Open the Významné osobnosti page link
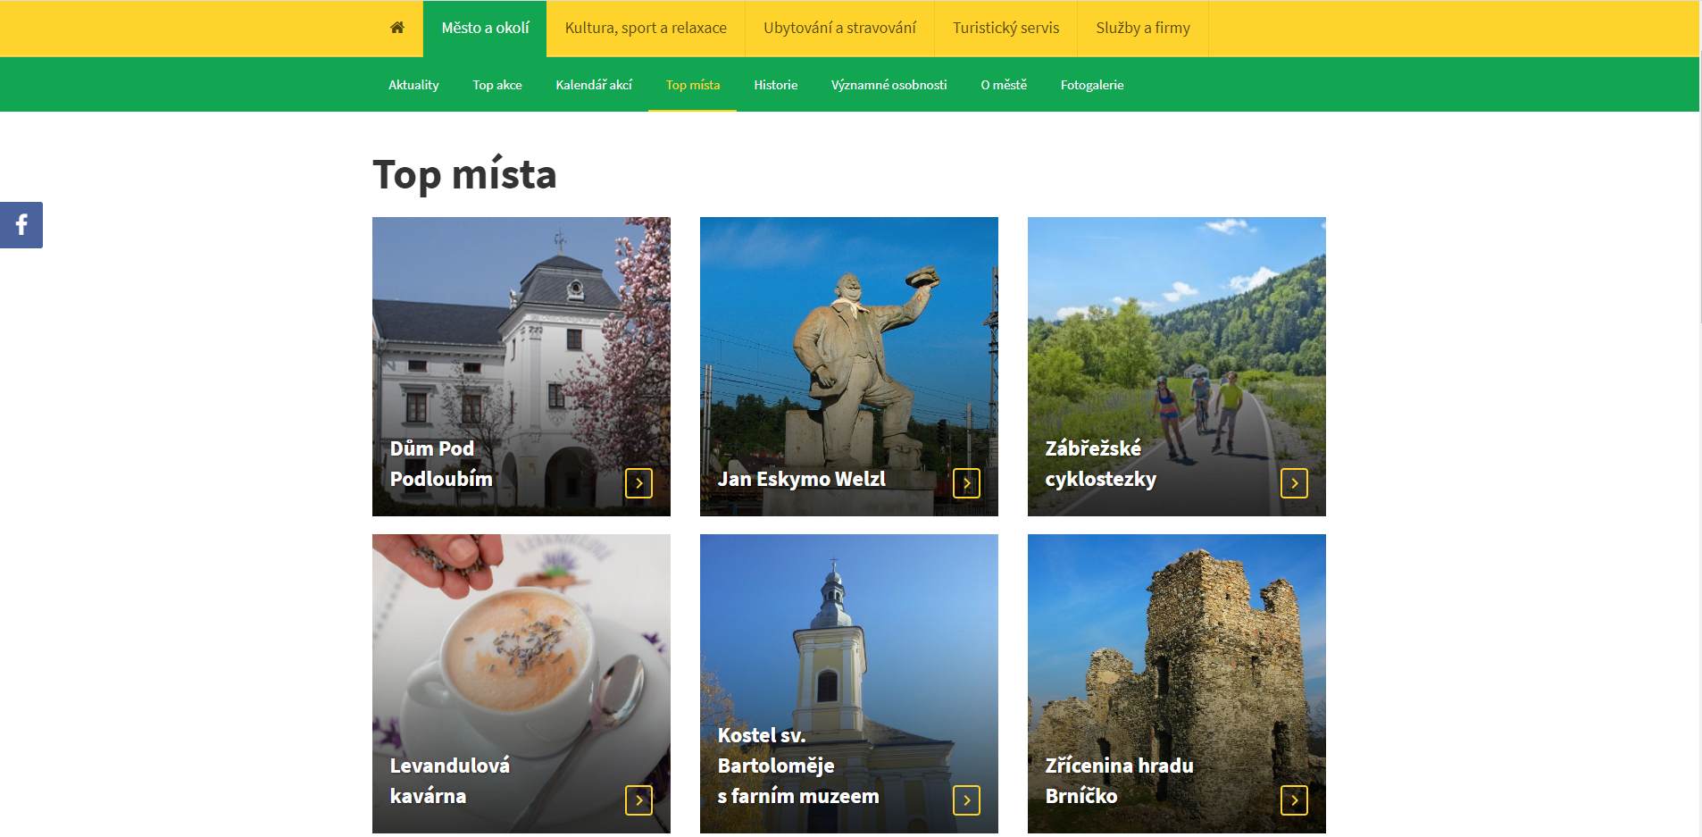Image resolution: width=1702 pixels, height=837 pixels. pos(889,85)
